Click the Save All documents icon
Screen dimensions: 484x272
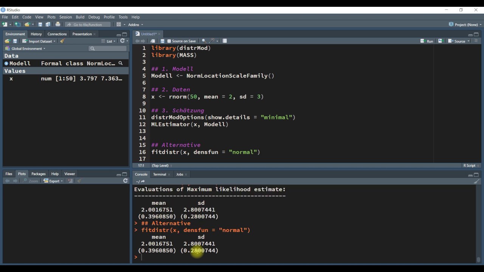click(48, 25)
